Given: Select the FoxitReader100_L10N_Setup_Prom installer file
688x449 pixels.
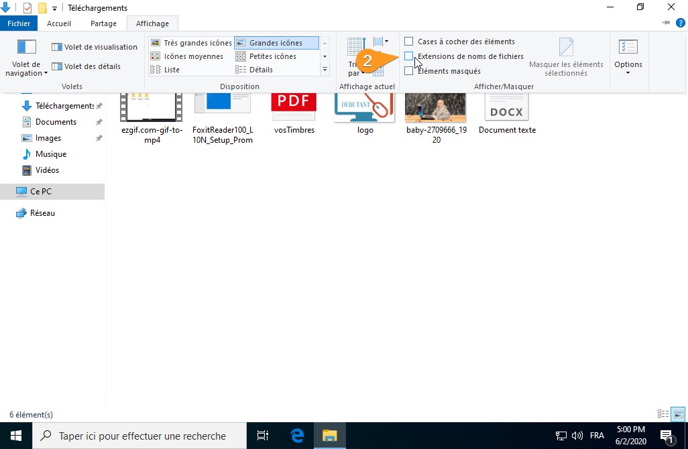Looking at the screenshot, I should pos(223,119).
